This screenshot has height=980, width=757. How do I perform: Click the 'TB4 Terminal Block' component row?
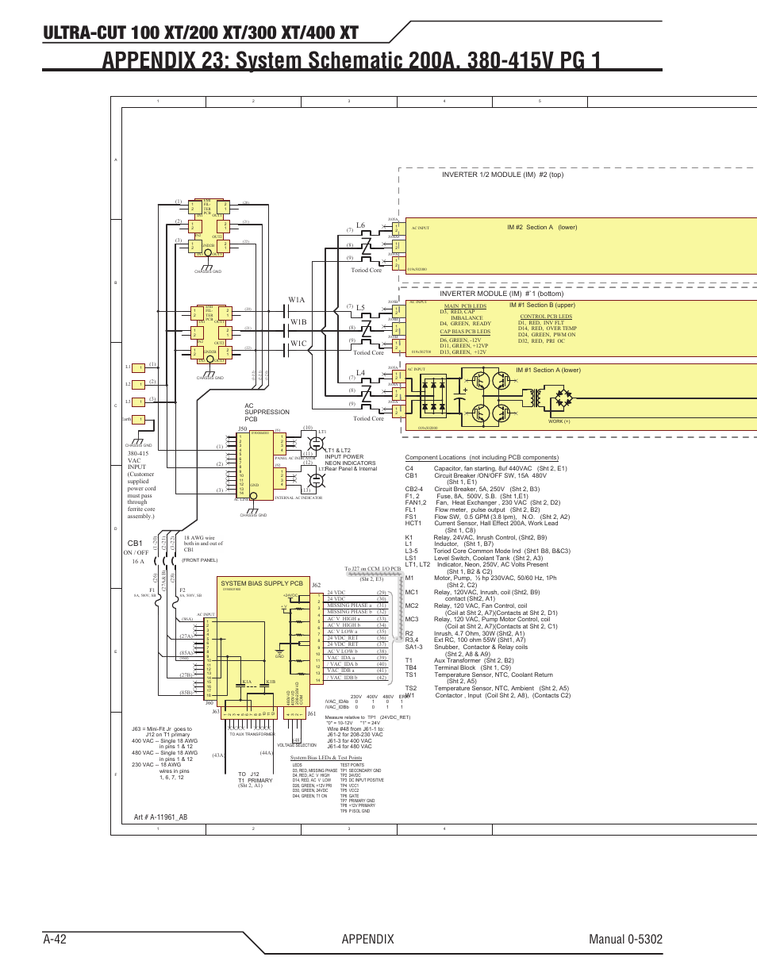tap(459, 668)
